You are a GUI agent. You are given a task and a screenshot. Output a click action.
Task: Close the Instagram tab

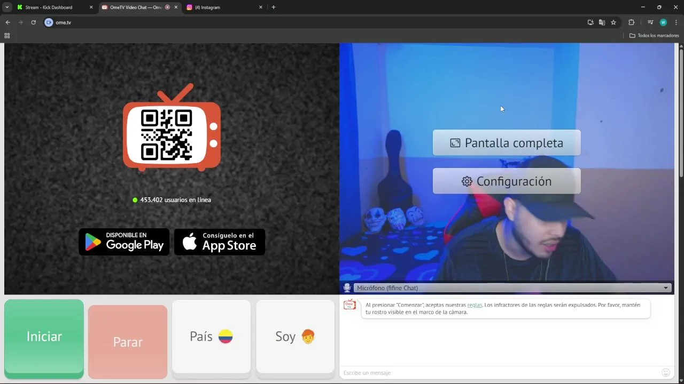click(x=261, y=7)
